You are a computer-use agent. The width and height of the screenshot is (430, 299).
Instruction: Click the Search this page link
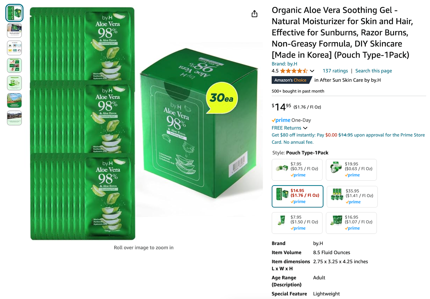point(373,70)
